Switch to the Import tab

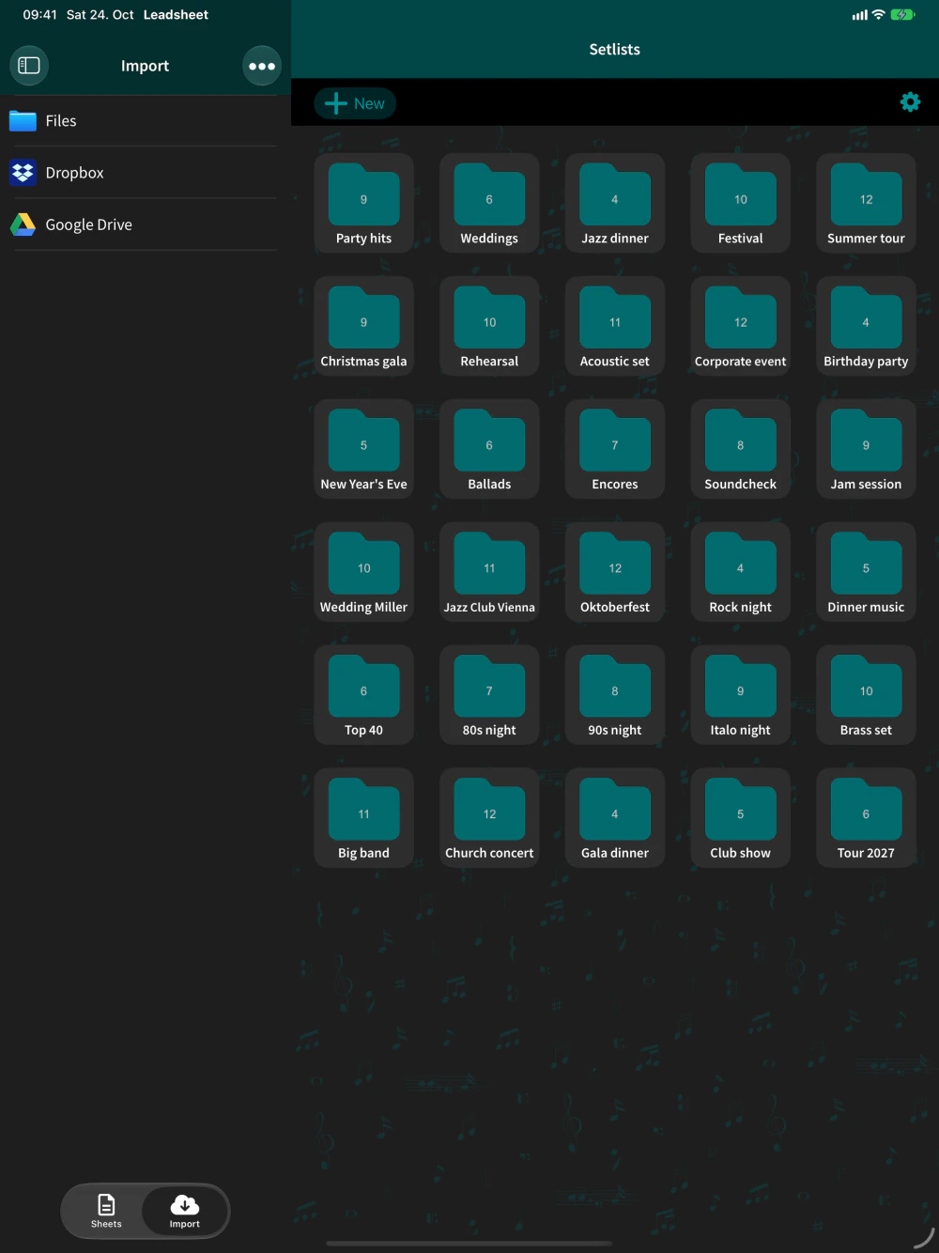pos(185,1211)
